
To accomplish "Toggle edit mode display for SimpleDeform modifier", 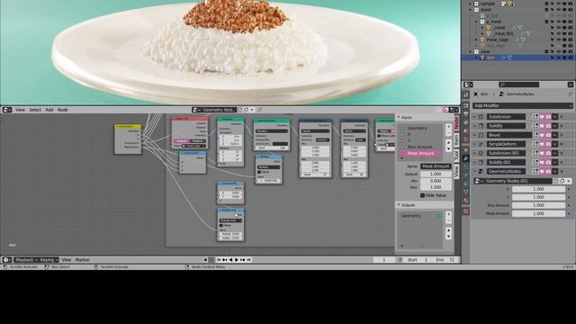I will (536, 144).
